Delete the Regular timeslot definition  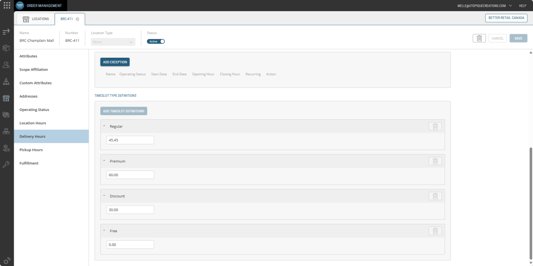tap(435, 127)
